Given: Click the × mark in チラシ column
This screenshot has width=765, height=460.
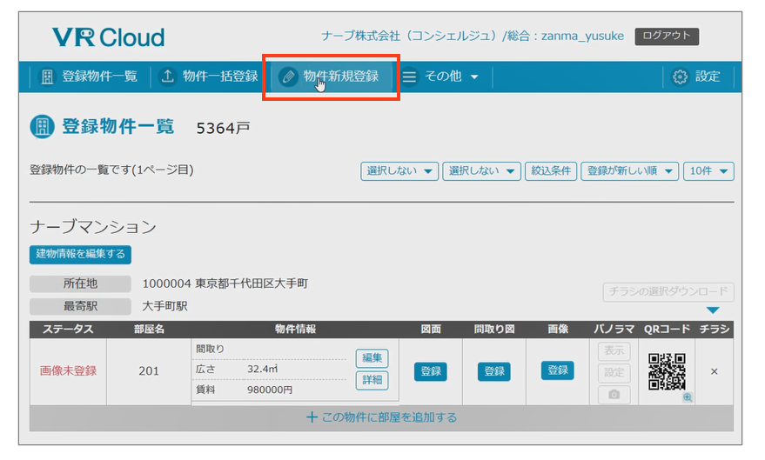Looking at the screenshot, I should pyautogui.click(x=715, y=371).
